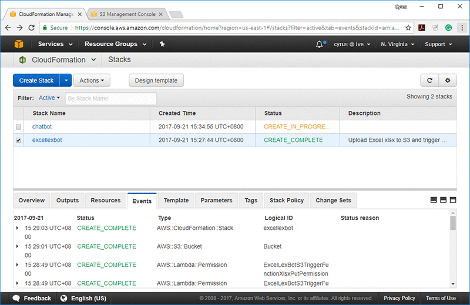470x305 pixels.
Task: Focus the By Stack Name filter field
Action: 111,99
